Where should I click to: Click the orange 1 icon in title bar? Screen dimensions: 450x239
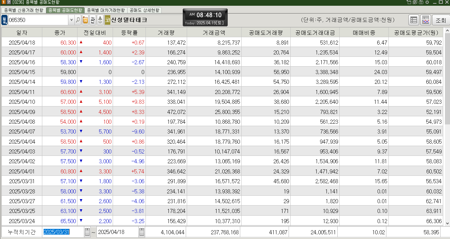pos(3,2)
